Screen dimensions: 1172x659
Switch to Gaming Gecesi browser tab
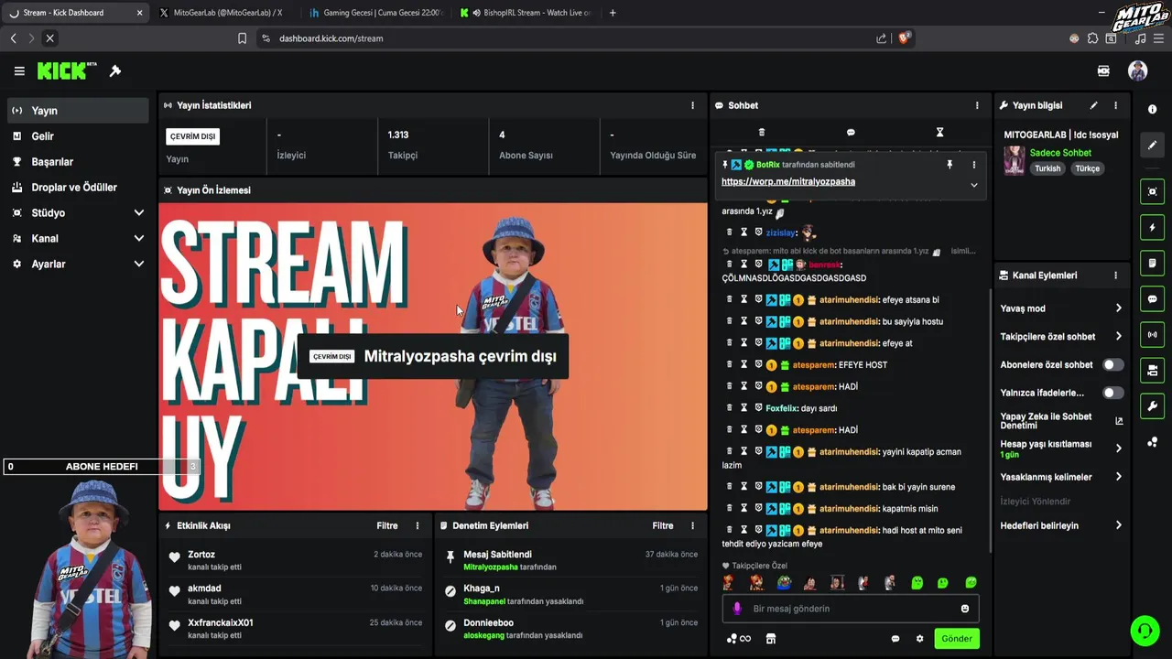pos(375,13)
